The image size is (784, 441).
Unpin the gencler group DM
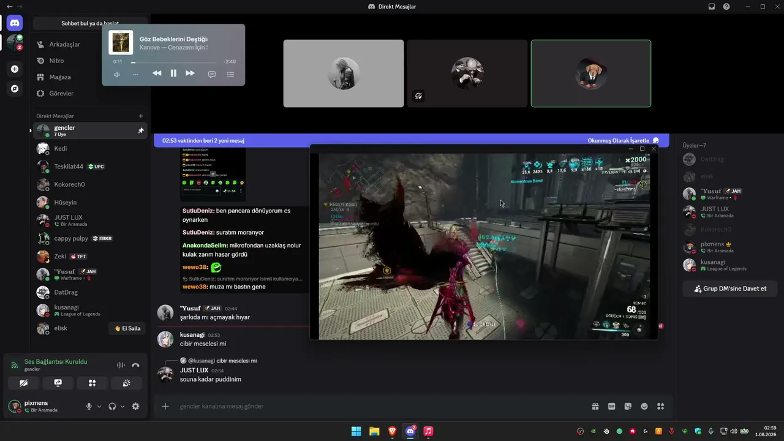click(141, 130)
